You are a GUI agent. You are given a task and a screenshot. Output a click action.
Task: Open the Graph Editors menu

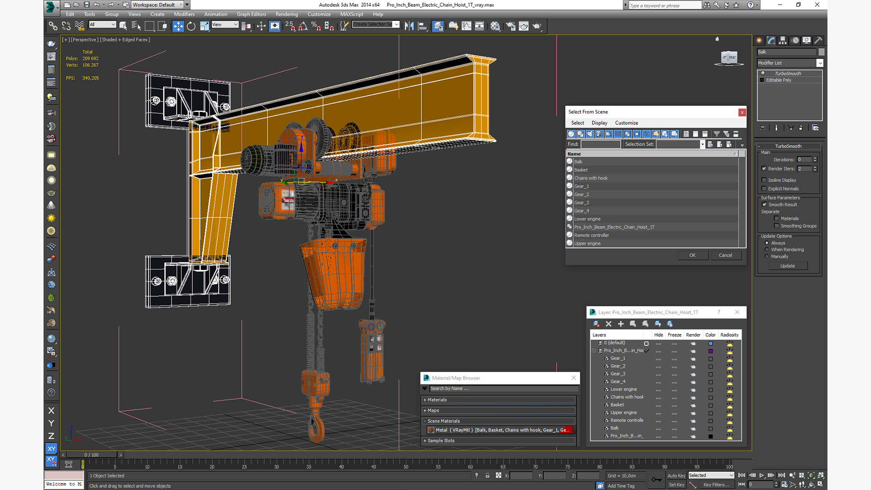click(251, 15)
